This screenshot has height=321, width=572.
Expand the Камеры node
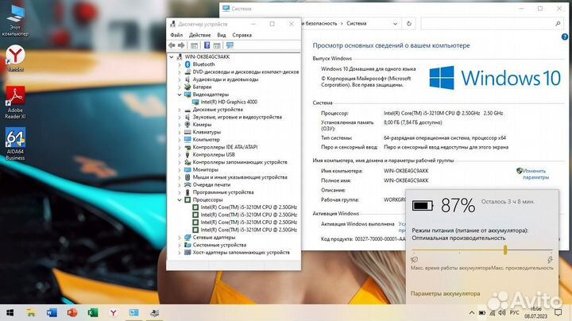coord(179,125)
